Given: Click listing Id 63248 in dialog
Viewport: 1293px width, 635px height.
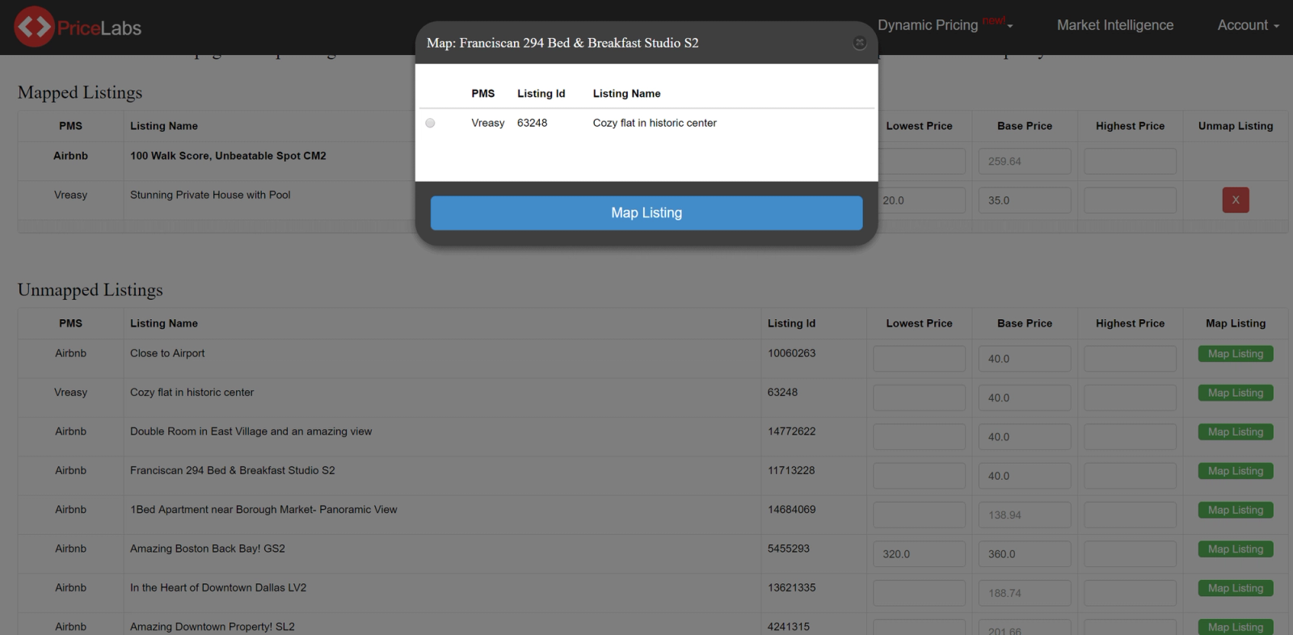Looking at the screenshot, I should pyautogui.click(x=532, y=123).
